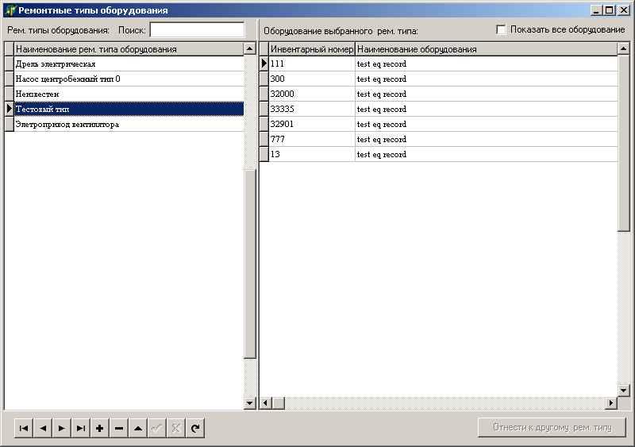Add new repair type with plus button
The image size is (635, 447).
[x=100, y=429]
